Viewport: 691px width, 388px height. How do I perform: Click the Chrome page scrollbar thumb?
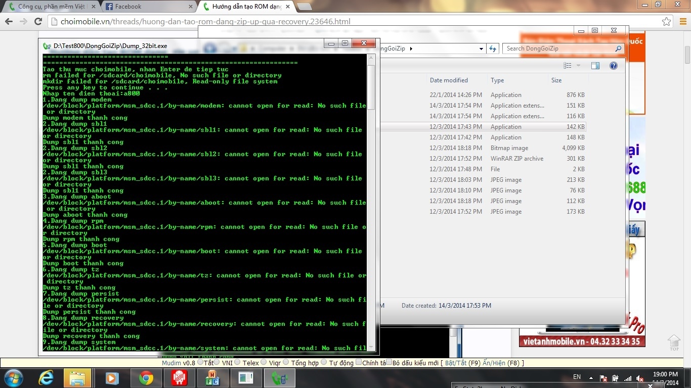[687, 55]
